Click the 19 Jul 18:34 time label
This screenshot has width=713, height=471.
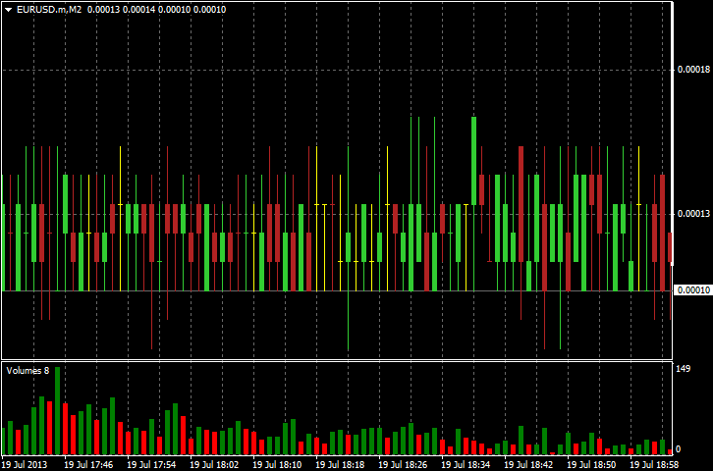click(x=466, y=464)
